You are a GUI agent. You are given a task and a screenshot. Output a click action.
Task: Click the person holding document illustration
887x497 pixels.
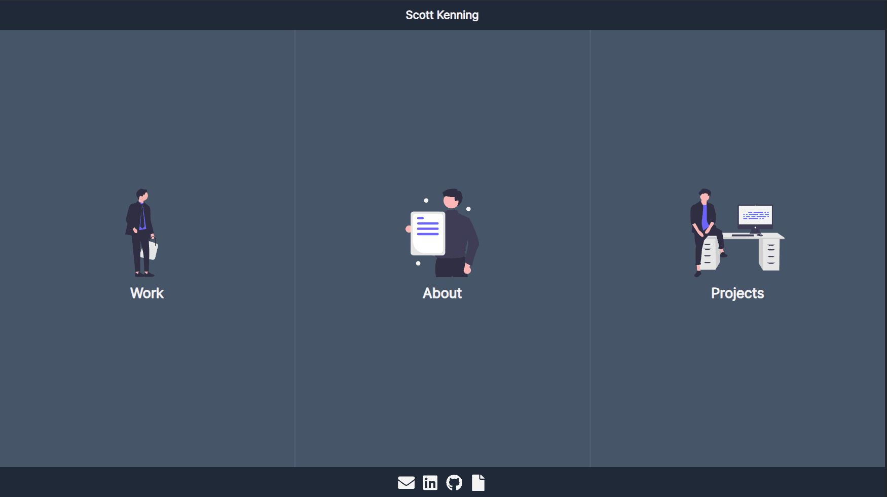[442, 233]
